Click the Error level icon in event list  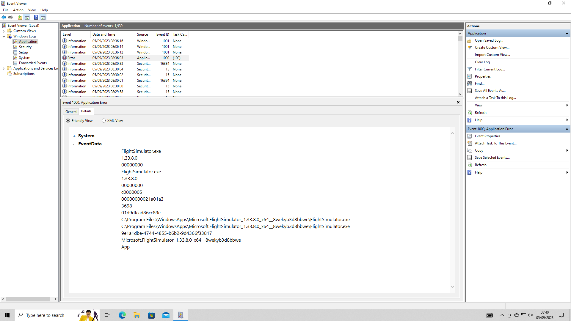point(65,58)
